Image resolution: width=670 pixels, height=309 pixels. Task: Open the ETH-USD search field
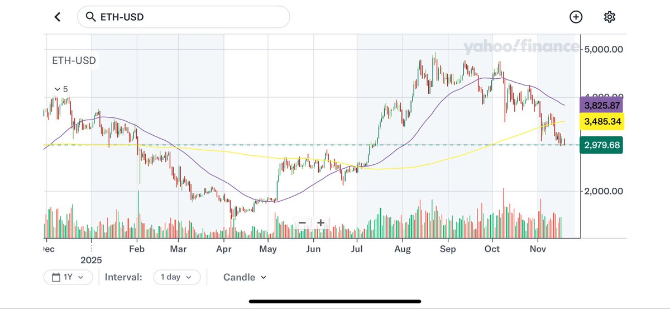tap(183, 17)
